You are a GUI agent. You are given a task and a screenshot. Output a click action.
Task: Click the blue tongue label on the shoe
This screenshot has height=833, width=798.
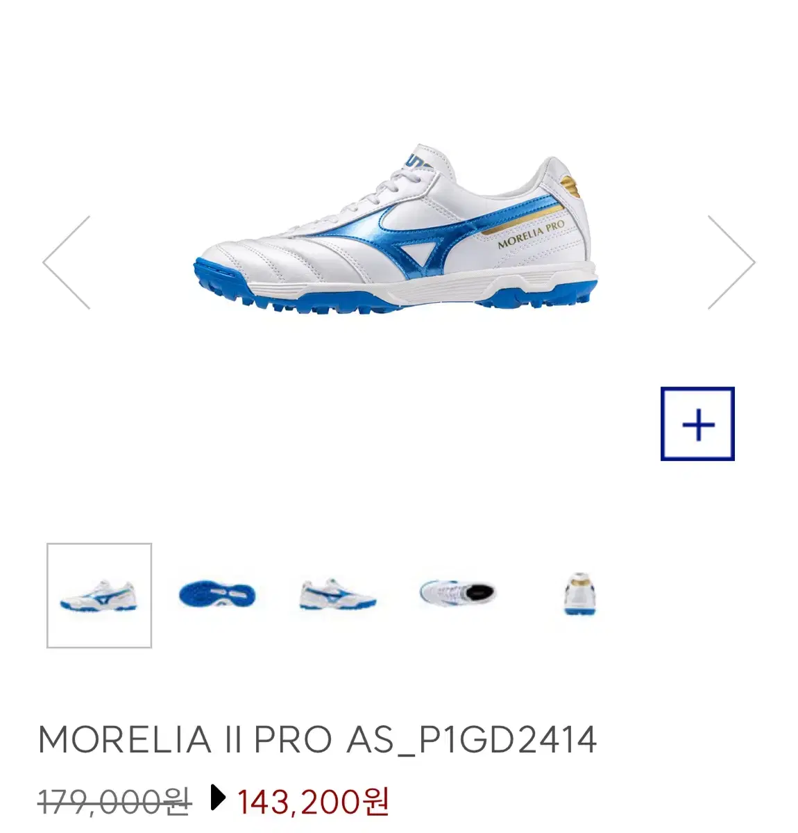pos(416,159)
